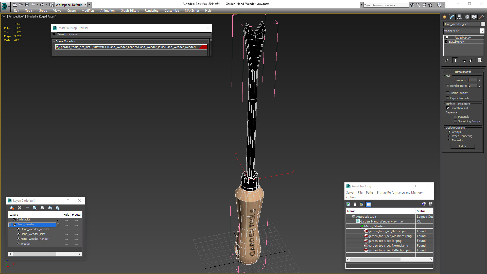
Task: Click the Pin Stack icon
Action: (447, 60)
